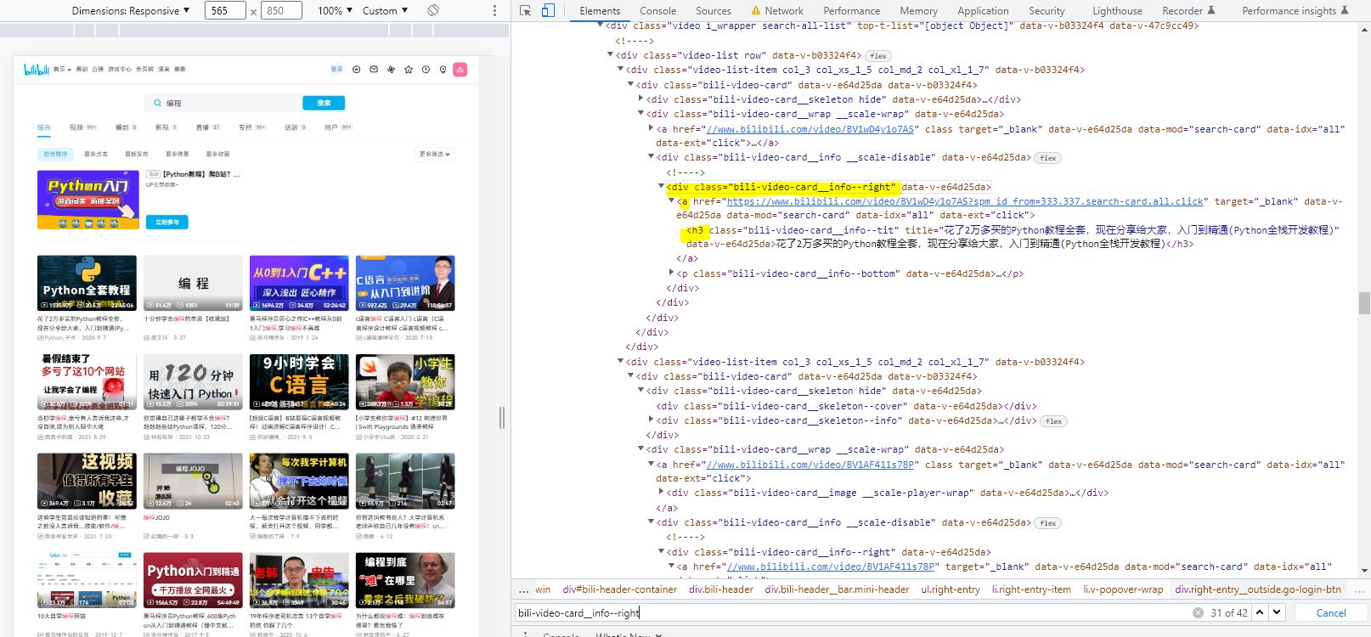Open the /video/BV1AF411s78P href link under __wrap
The height and width of the screenshot is (637, 1371).
810,465
